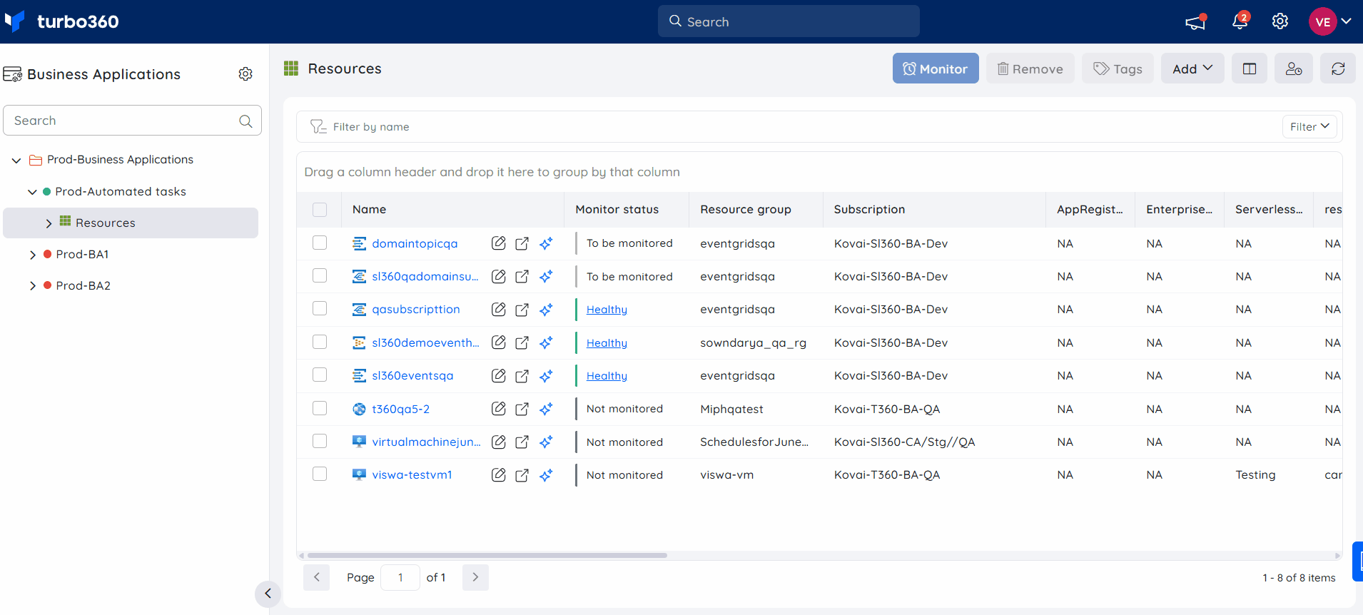Sort by Resource group column header

click(x=746, y=210)
